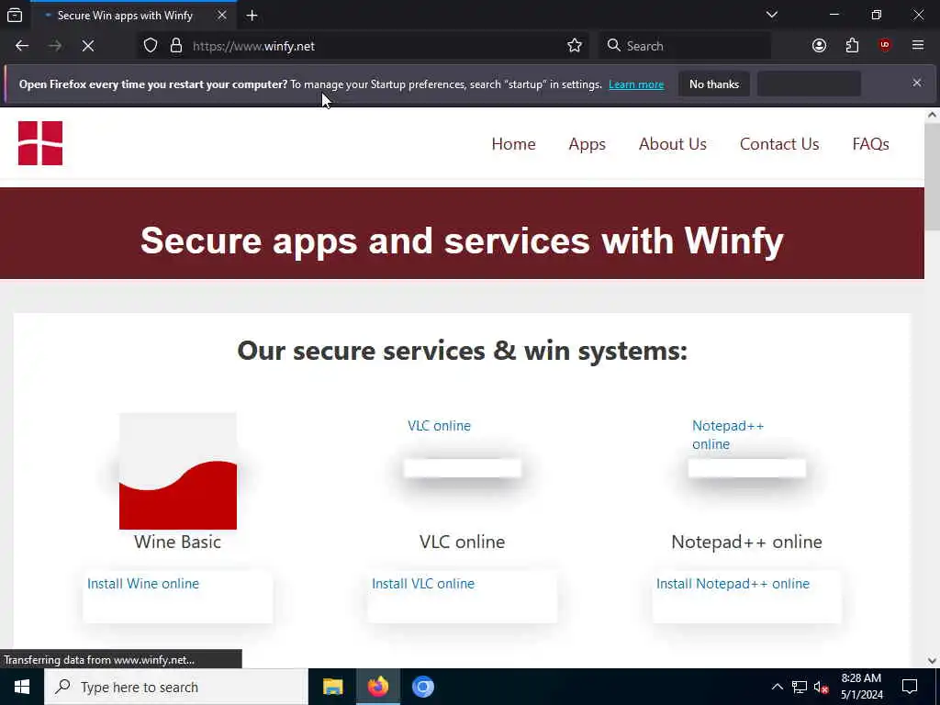Click the Notepad++ online heading text
Screen dimensions: 940x705
[746, 542]
